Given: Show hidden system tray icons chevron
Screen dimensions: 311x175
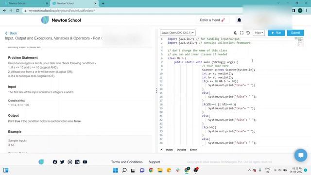Looking at the screenshot, I should click(x=249, y=170).
